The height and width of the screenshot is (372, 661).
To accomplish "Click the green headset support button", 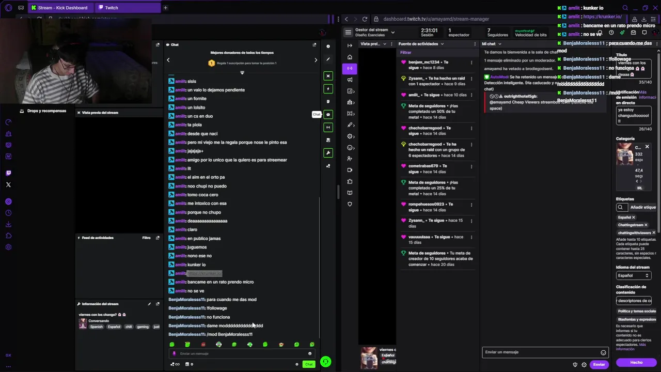I will (x=325, y=362).
